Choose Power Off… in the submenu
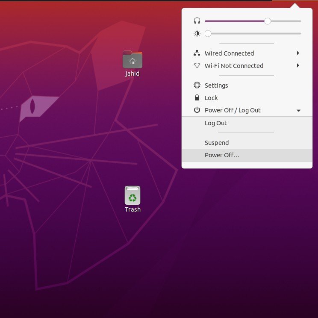This screenshot has height=318, width=318. [247, 155]
